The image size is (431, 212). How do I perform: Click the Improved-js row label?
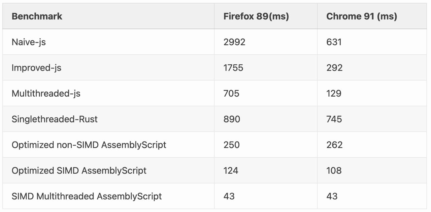click(x=36, y=68)
